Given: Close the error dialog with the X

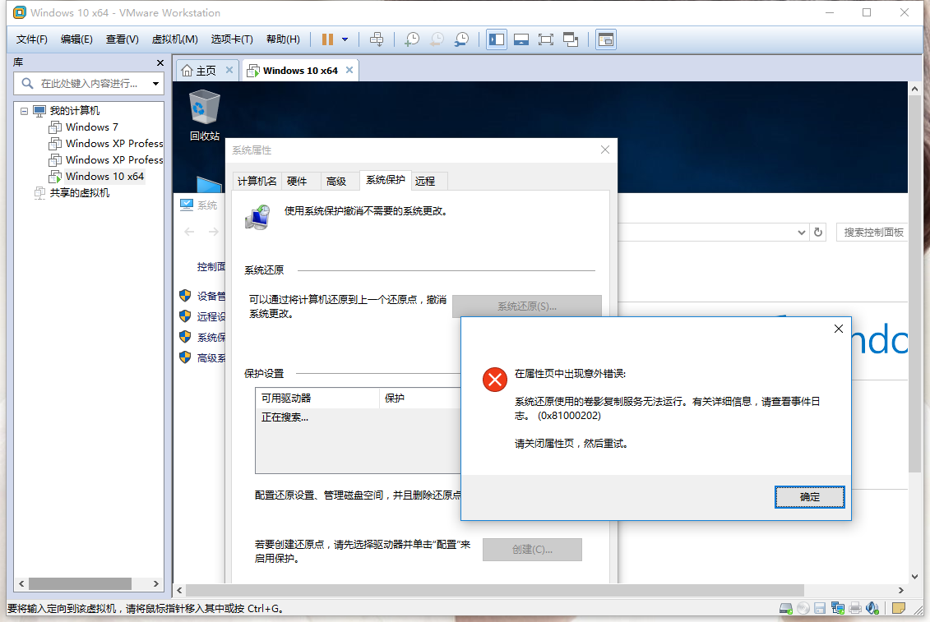Looking at the screenshot, I should (839, 329).
